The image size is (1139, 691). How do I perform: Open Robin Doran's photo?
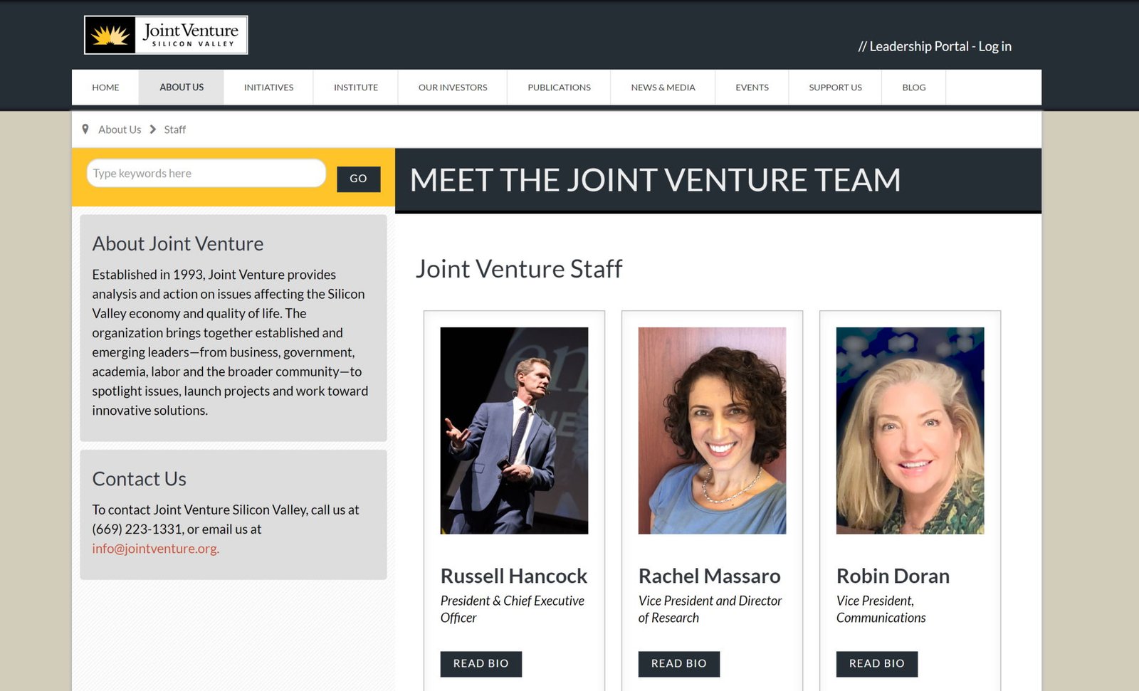910,431
